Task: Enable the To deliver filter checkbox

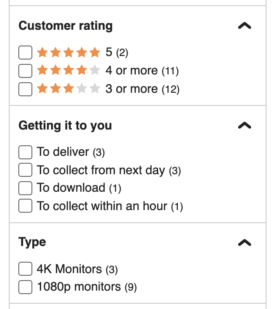Action: tap(25, 152)
